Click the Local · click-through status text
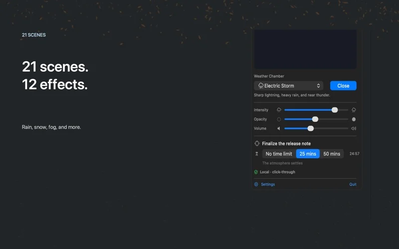 click(x=277, y=172)
